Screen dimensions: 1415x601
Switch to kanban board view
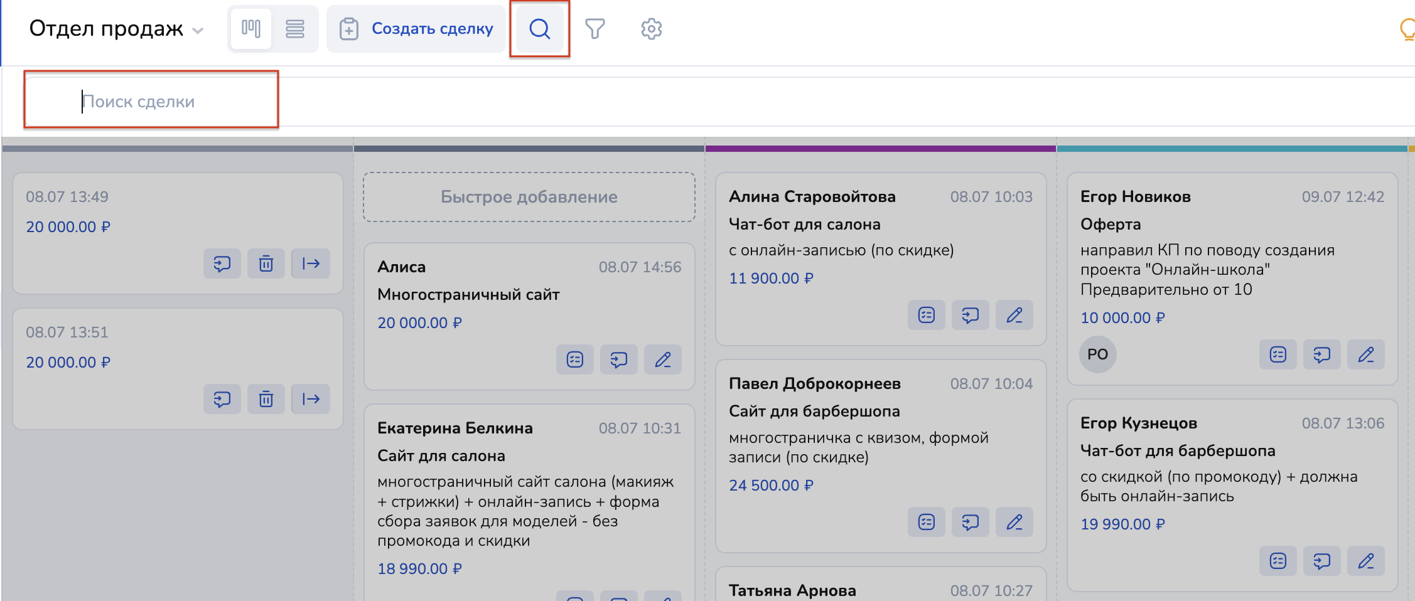[251, 29]
